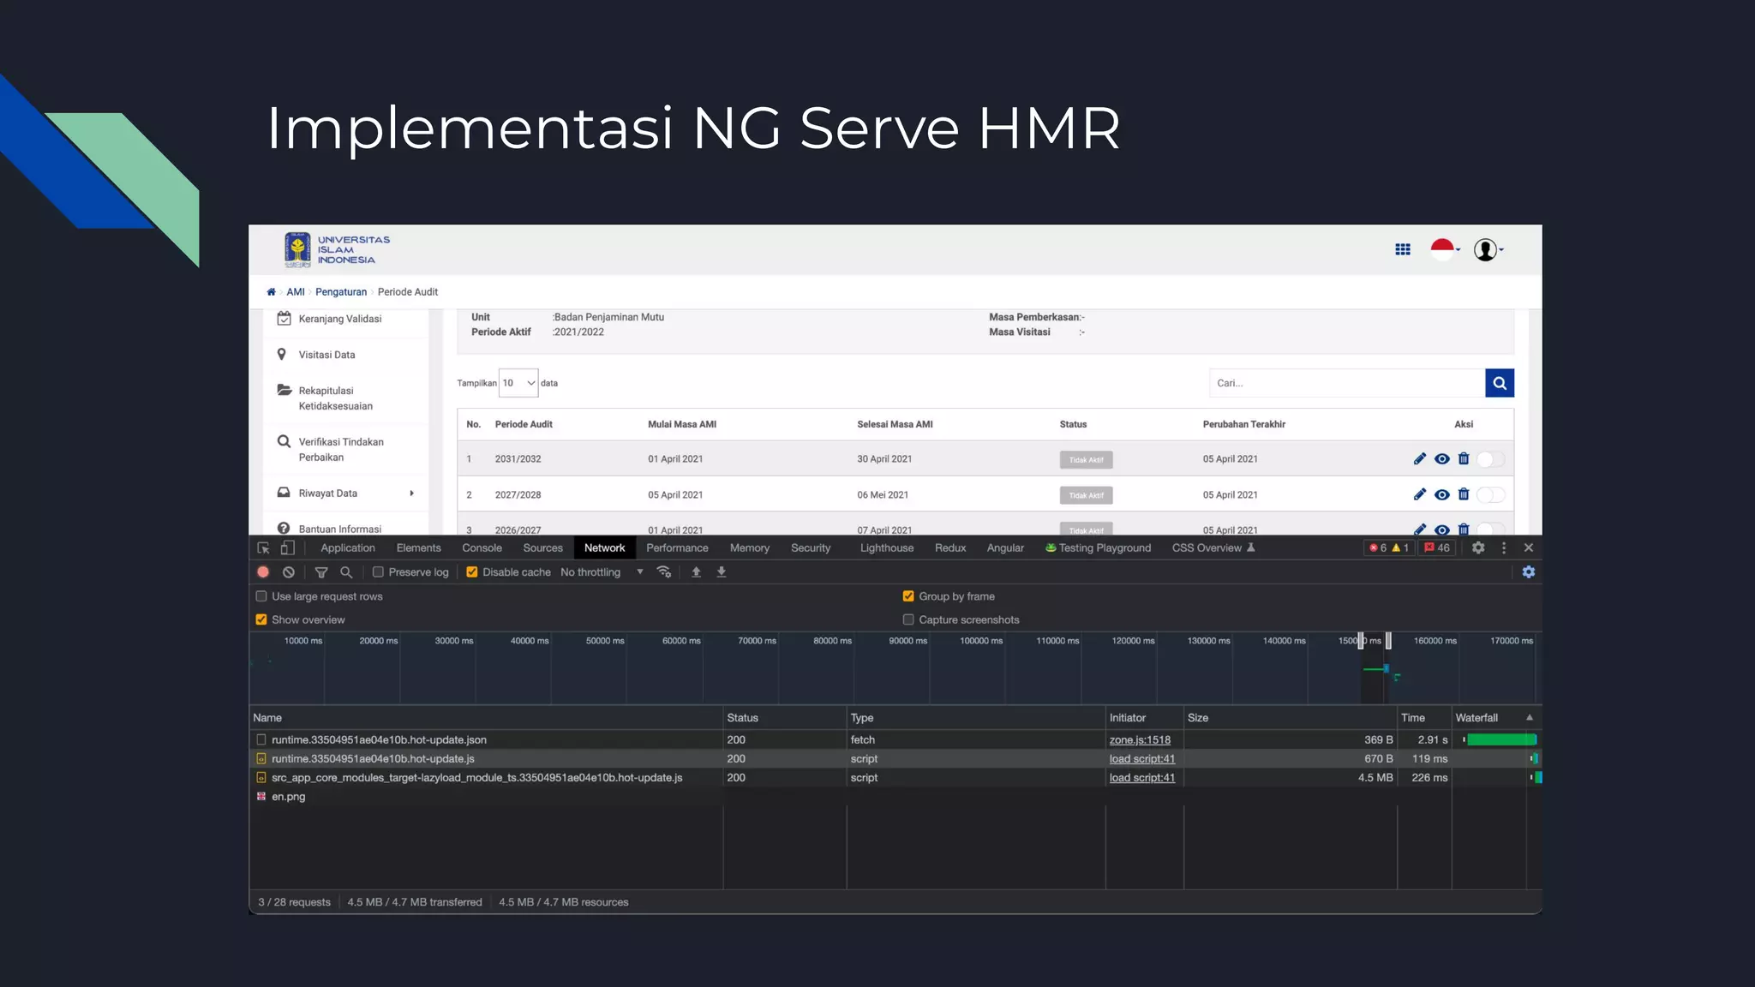Image resolution: width=1755 pixels, height=987 pixels.
Task: Open the Testing Playground tab
Action: [x=1098, y=548]
